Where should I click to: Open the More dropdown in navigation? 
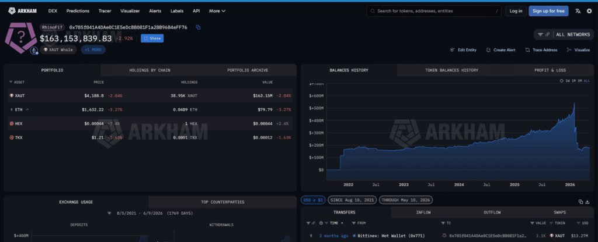(x=217, y=11)
